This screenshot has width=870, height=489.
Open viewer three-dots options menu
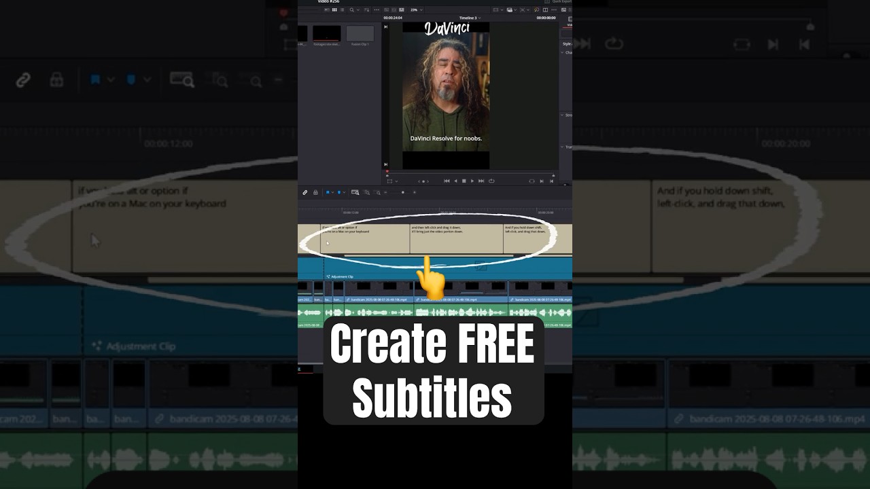[554, 10]
